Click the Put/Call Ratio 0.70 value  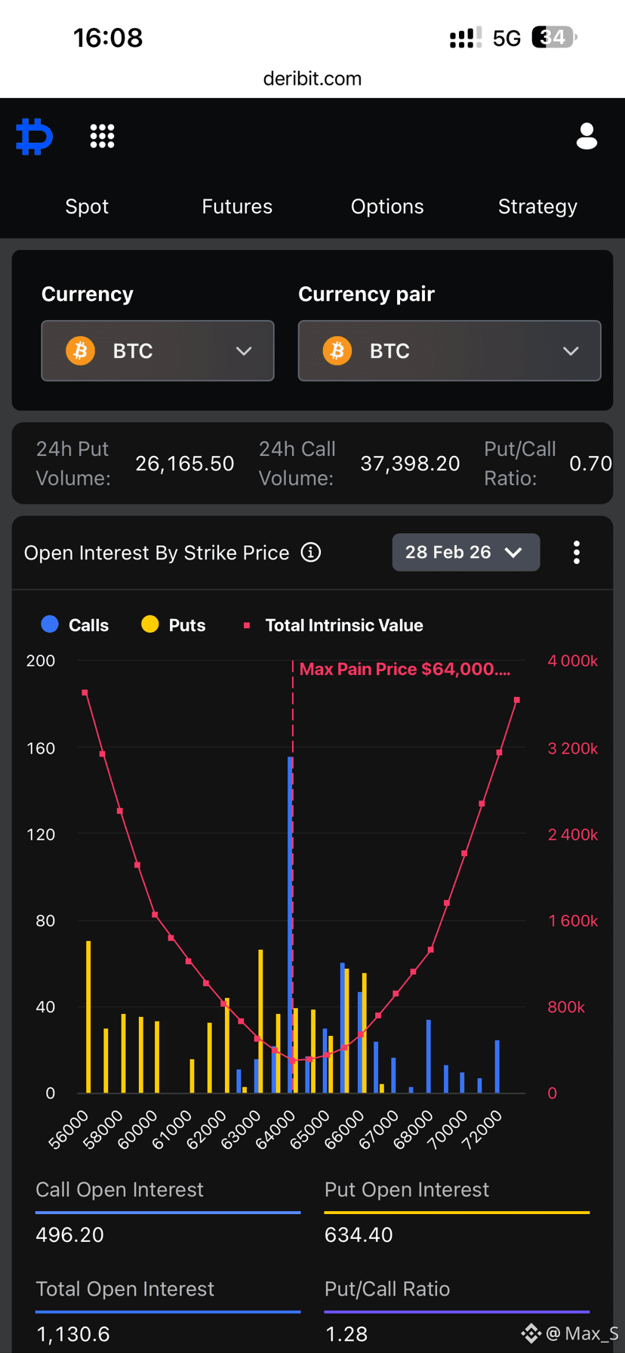(x=590, y=464)
